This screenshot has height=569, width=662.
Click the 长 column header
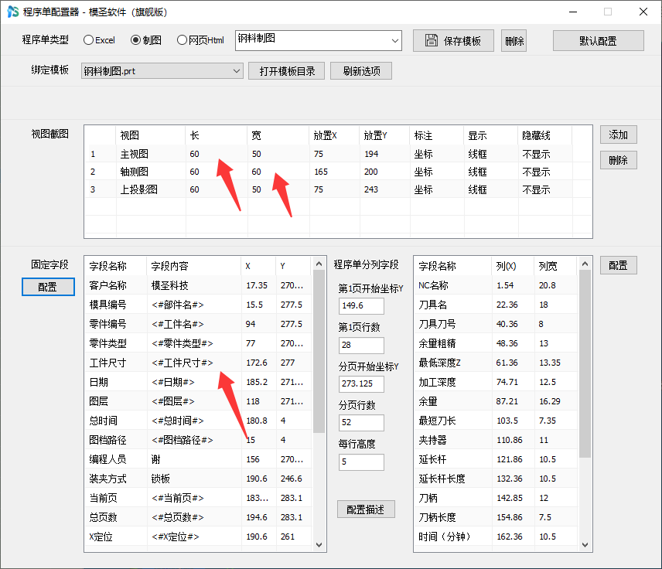click(217, 135)
